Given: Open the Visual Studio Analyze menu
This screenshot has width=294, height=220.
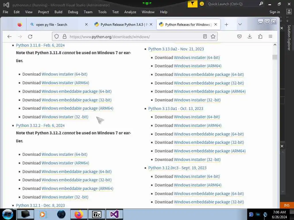Looking at the screenshot, I should pyautogui.click(x=130, y=12).
